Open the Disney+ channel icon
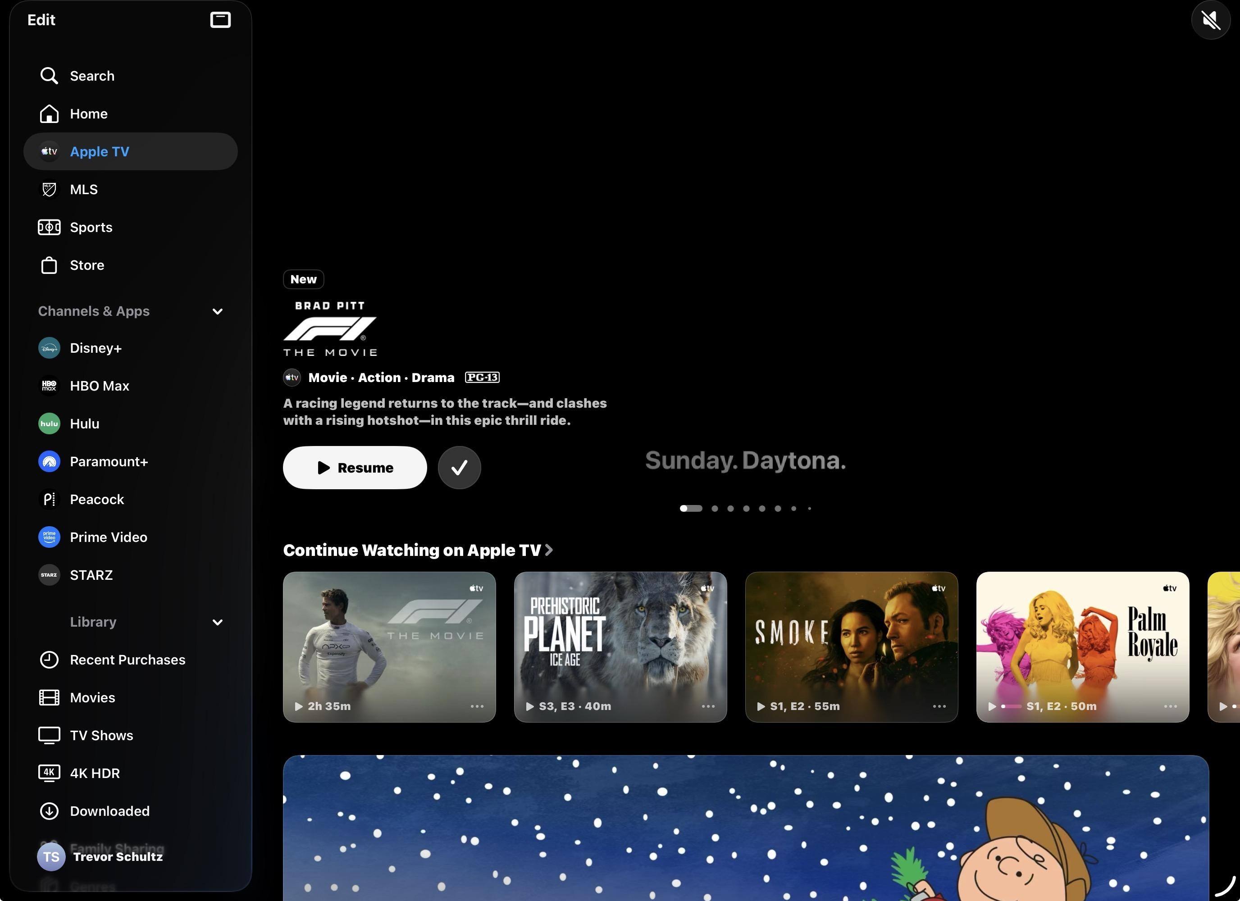This screenshot has height=901, width=1240. click(x=49, y=348)
